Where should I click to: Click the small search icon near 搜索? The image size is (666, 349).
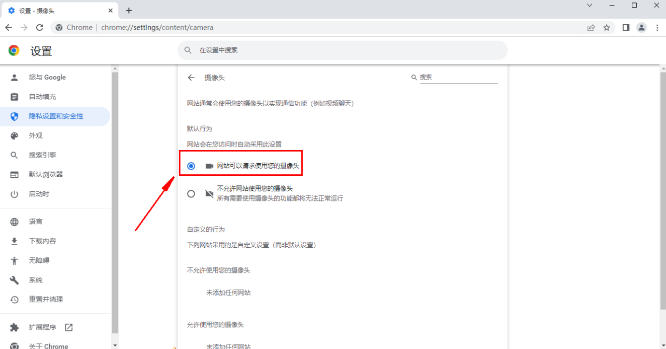click(414, 78)
